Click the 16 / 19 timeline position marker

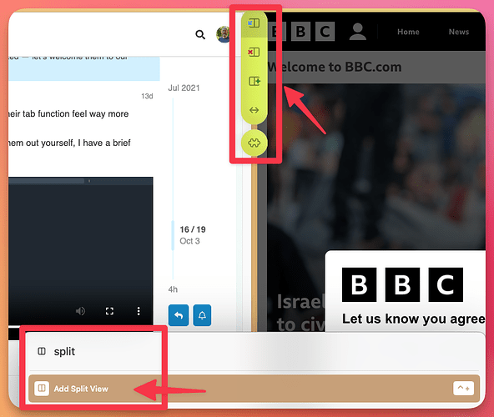(x=193, y=229)
